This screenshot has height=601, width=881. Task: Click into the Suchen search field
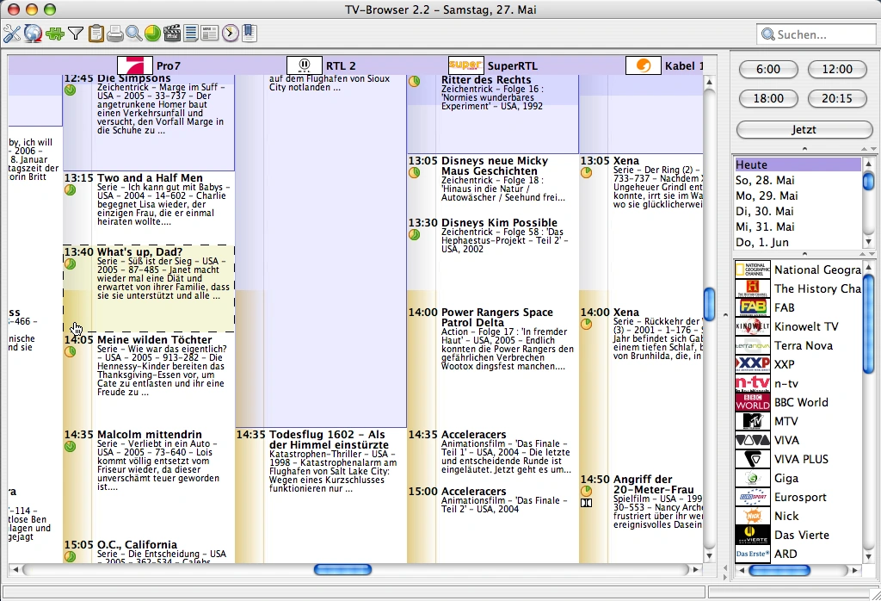(x=816, y=34)
